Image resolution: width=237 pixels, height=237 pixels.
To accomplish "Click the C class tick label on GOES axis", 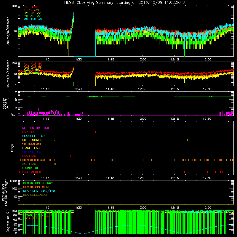I will point(16,92).
